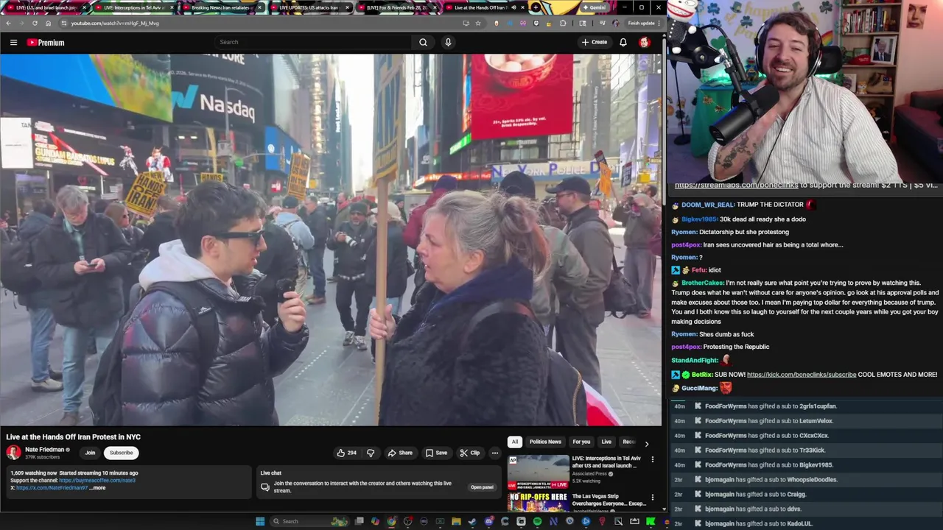Open more actions ellipsis under video
The height and width of the screenshot is (530, 943).
click(495, 453)
